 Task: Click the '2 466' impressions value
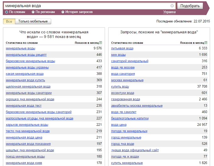pos(203,99)
